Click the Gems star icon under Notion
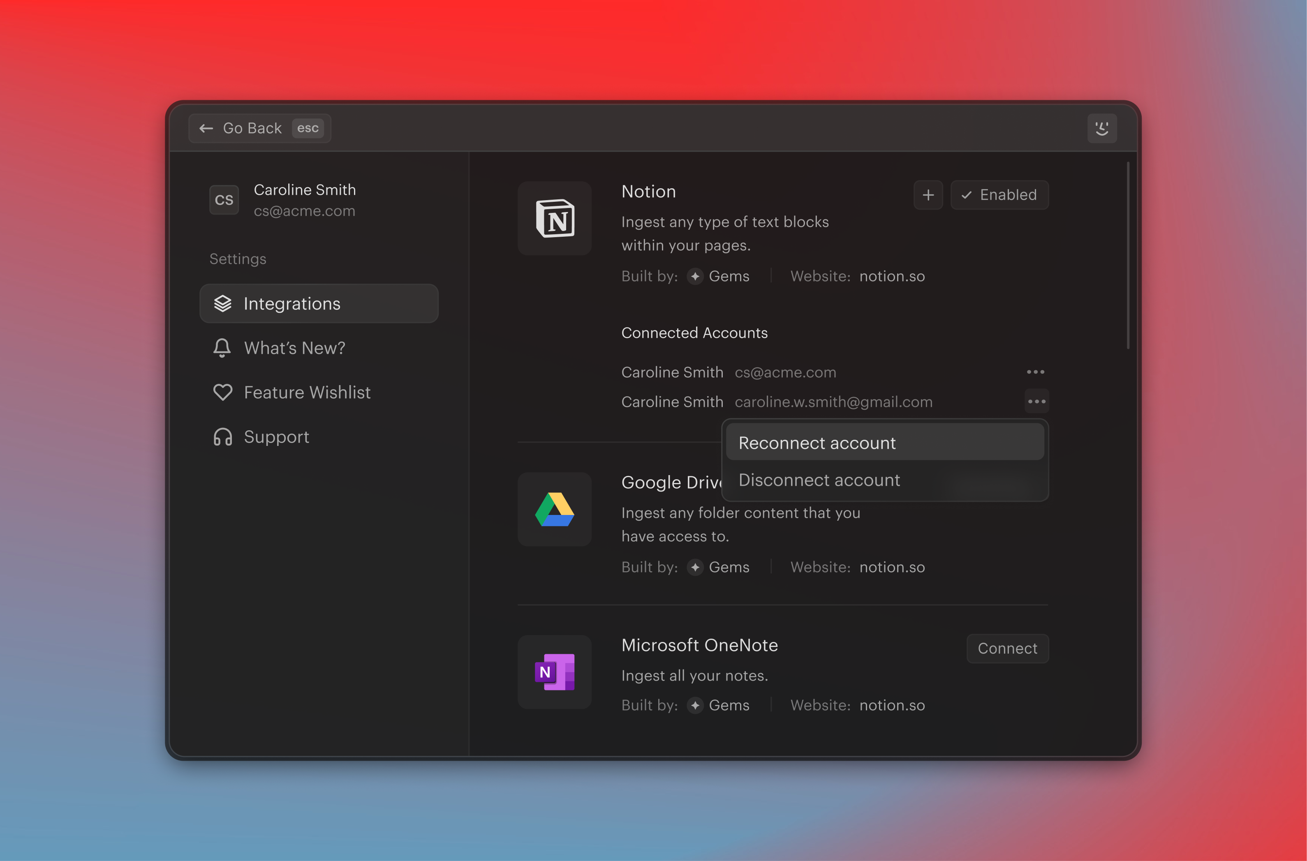 695,276
